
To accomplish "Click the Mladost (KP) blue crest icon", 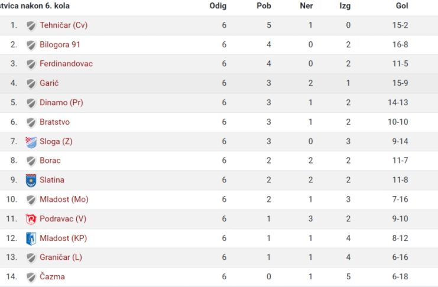I will pyautogui.click(x=31, y=239).
